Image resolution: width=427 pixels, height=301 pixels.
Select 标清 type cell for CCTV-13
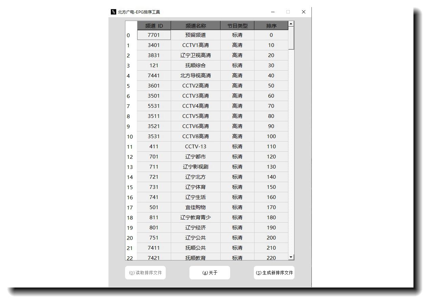(x=237, y=147)
